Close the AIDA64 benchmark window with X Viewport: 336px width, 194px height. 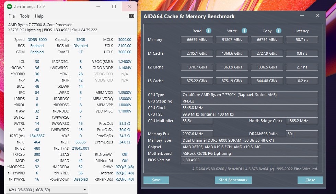tap(318, 15)
